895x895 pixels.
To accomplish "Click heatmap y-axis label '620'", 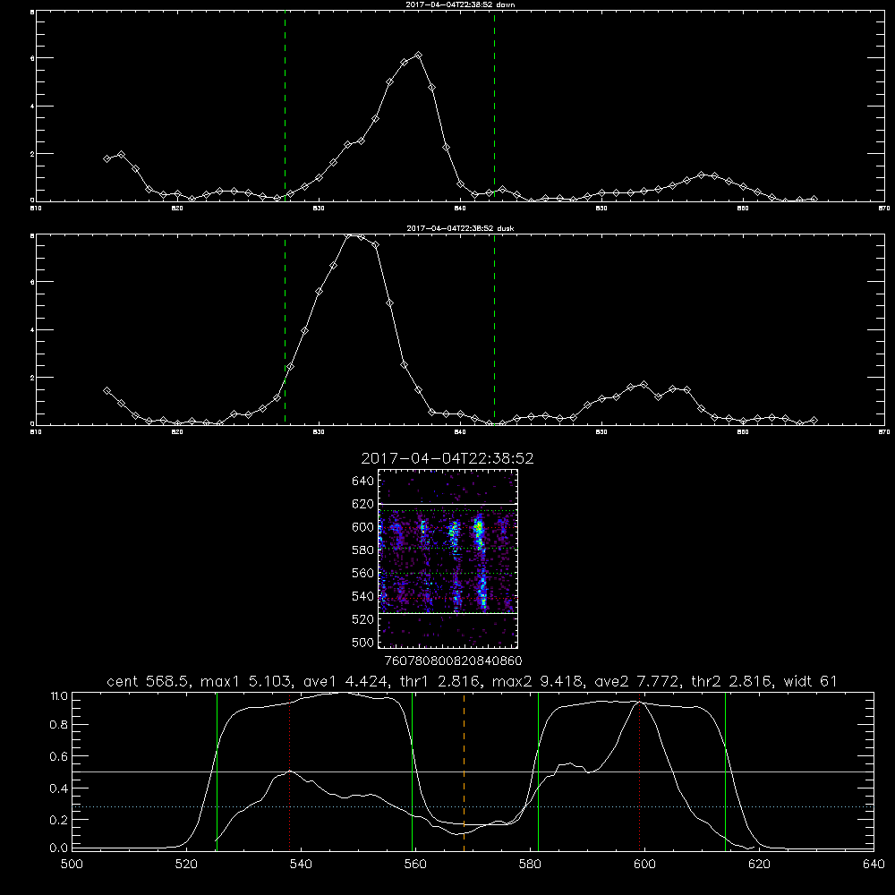I will (x=363, y=504).
